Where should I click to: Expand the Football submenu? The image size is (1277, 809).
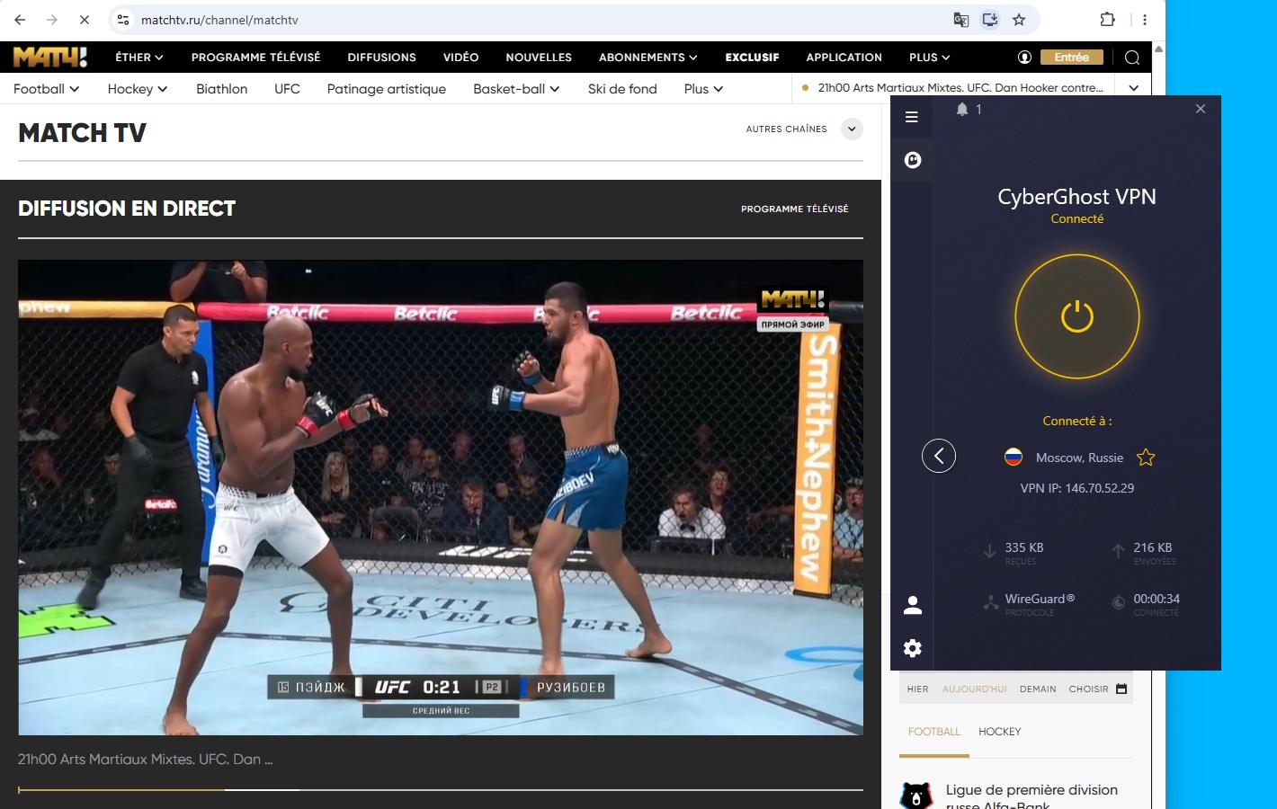(x=47, y=88)
